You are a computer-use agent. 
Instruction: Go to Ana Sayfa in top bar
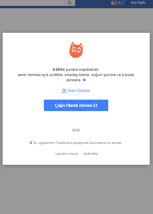(x=138, y=3)
